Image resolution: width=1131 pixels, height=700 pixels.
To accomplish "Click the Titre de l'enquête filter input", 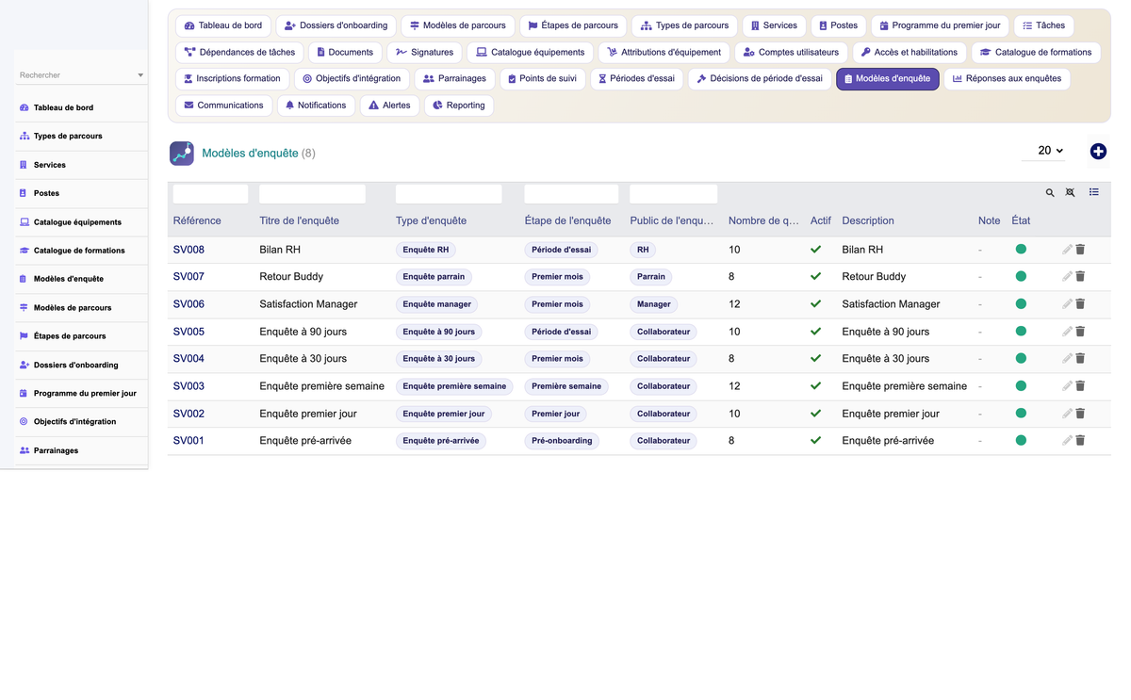I will pos(312,194).
